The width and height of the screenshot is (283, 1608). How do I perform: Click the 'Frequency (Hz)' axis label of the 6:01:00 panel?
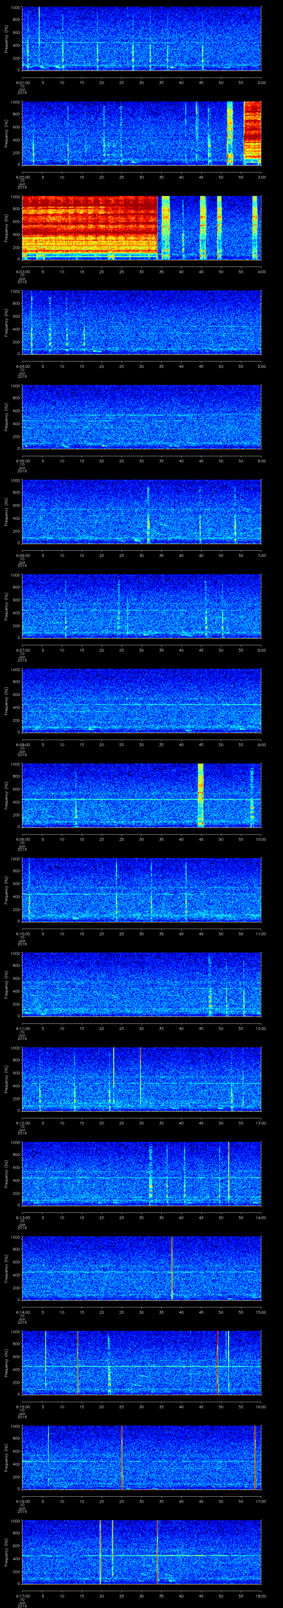tap(7, 39)
